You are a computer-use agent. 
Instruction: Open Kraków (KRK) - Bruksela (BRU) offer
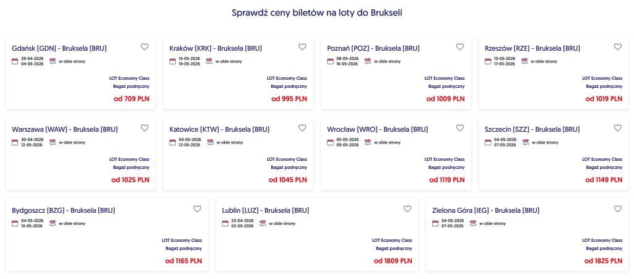tap(215, 48)
